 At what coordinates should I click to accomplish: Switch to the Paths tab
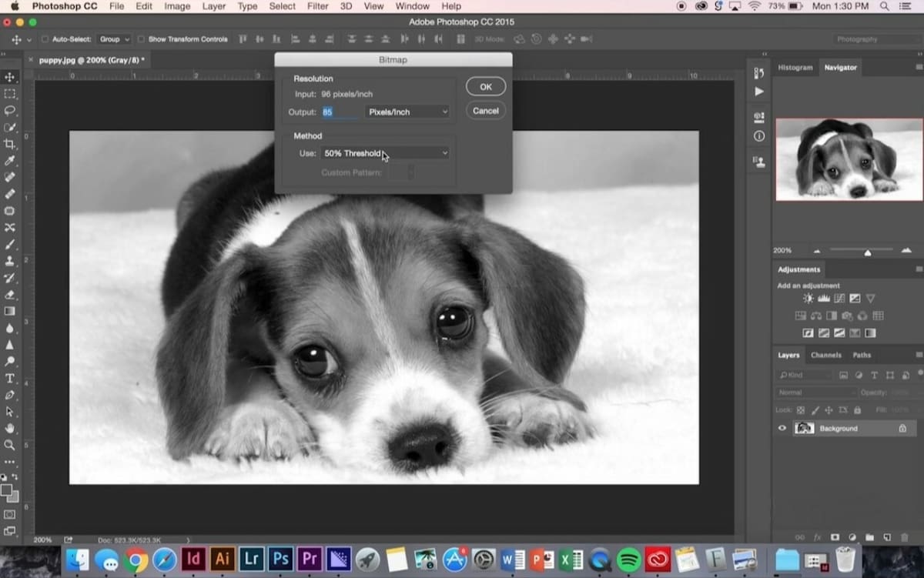[862, 355]
